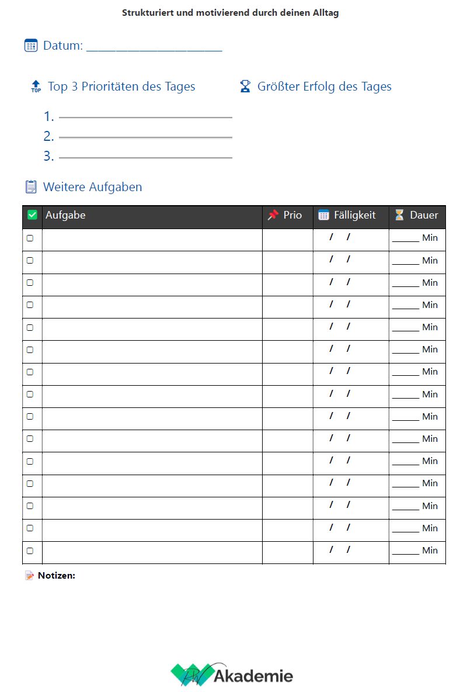This screenshot has width=460, height=692.
Task: Click the first row Prio cell
Action: click(x=287, y=238)
